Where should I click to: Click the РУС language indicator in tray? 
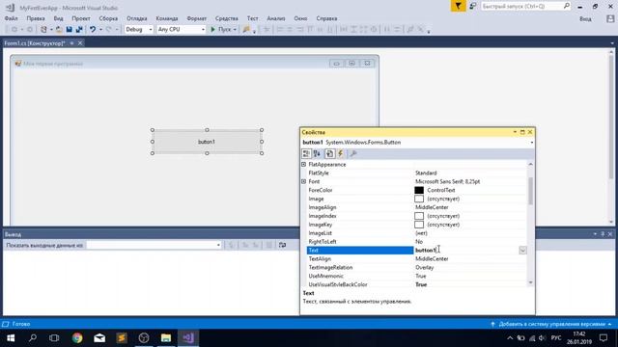(x=556, y=338)
